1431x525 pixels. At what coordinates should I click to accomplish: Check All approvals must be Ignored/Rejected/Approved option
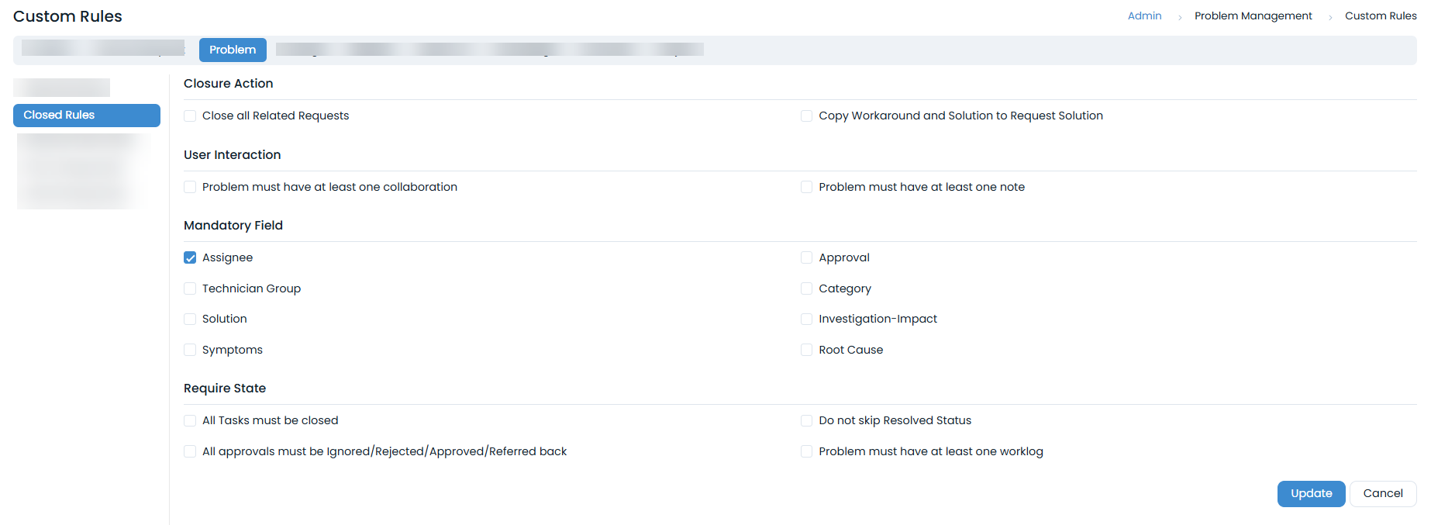pyautogui.click(x=190, y=452)
